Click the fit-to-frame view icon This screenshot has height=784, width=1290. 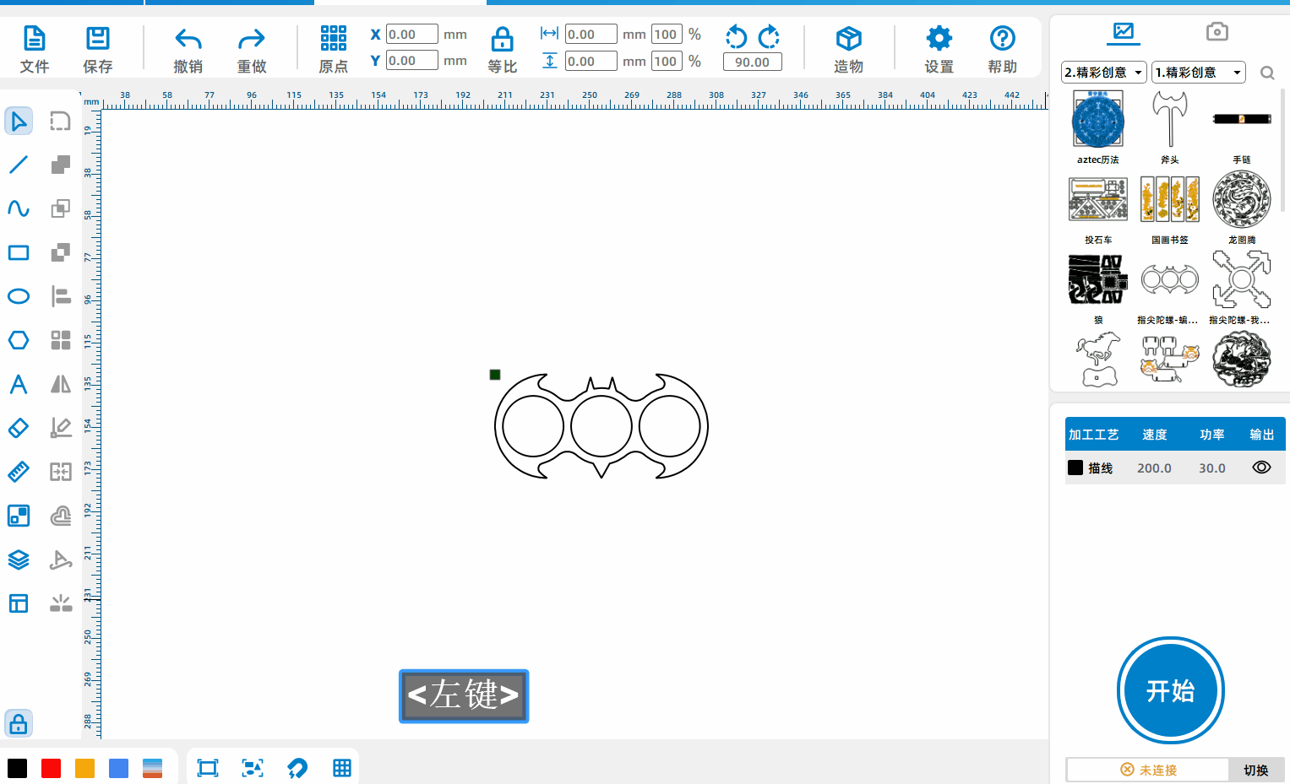[208, 768]
